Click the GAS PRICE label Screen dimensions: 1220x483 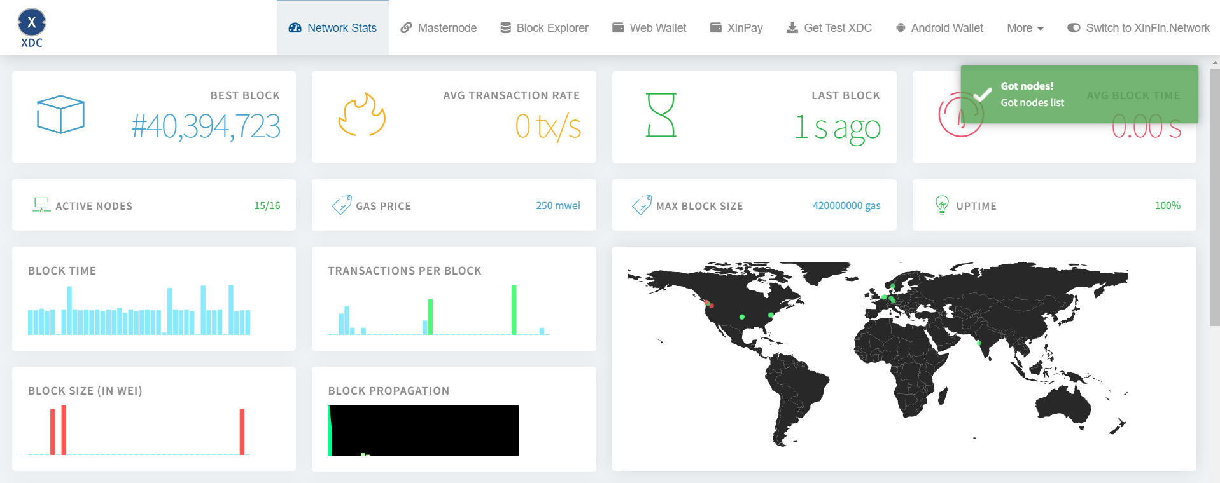[384, 206]
